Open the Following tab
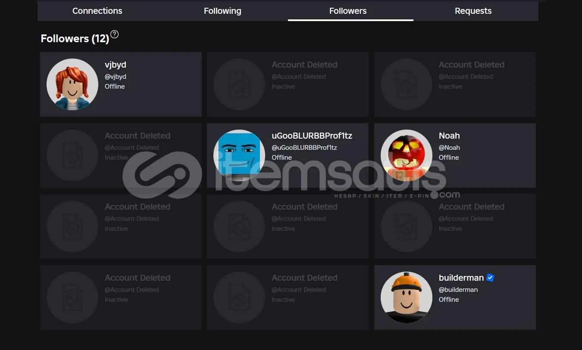This screenshot has height=350, width=582. [222, 11]
